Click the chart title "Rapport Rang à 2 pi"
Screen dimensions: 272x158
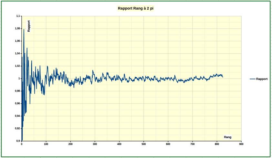(136, 9)
